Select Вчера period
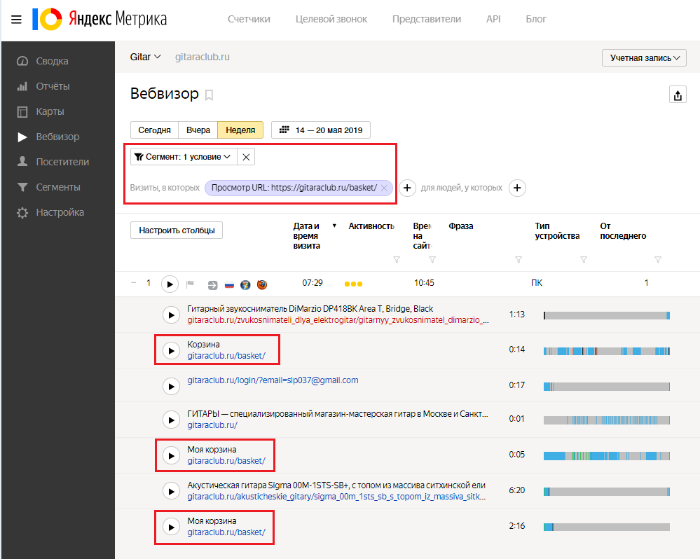This screenshot has height=559, width=700. click(x=198, y=130)
